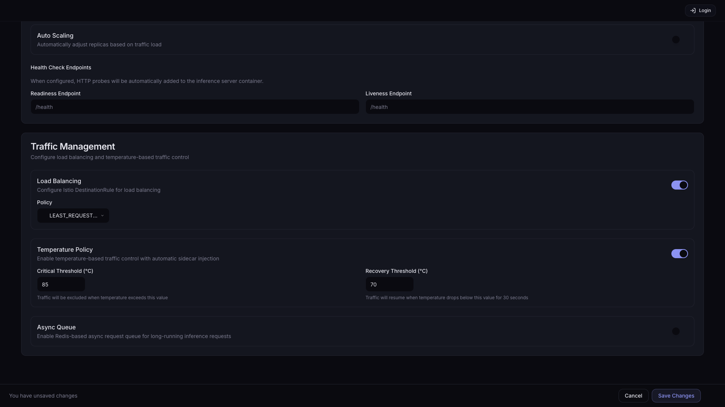Screen dimensions: 725x407
Task: Click the Policy dropdown chevron icon
Action: 102,216
